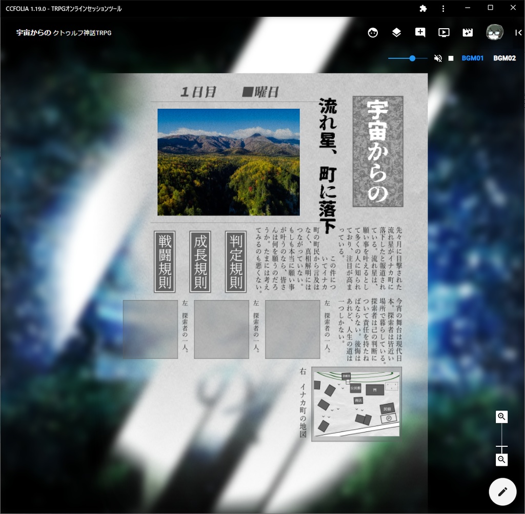The height and width of the screenshot is (514, 525).
Task: Stop BGM playback with the square button
Action: [451, 58]
